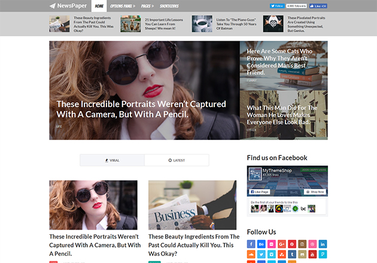Click the first friend avatar in Facebook widget
The height and width of the screenshot is (263, 377).
(254, 209)
